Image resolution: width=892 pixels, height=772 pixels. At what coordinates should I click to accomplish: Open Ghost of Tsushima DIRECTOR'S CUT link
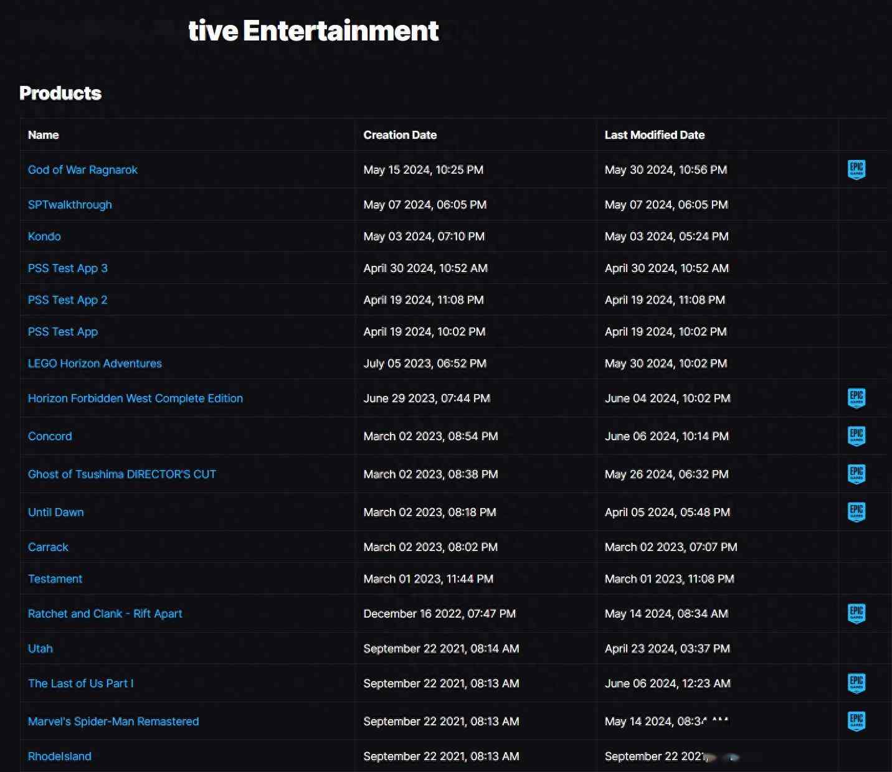coord(122,474)
